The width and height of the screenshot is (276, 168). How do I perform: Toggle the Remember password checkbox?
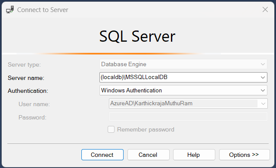[x=111, y=129]
